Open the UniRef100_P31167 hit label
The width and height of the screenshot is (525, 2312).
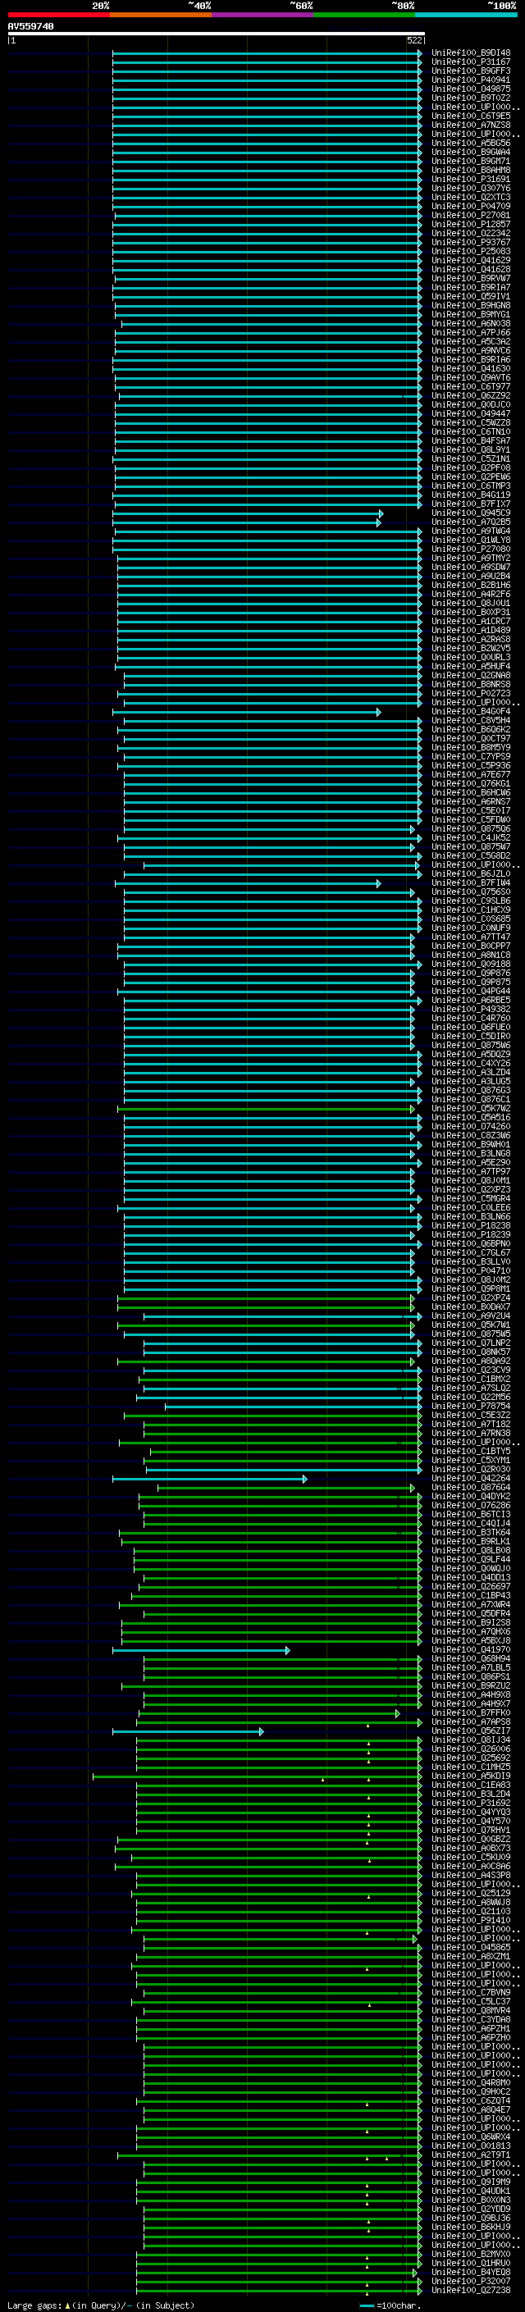click(470, 62)
